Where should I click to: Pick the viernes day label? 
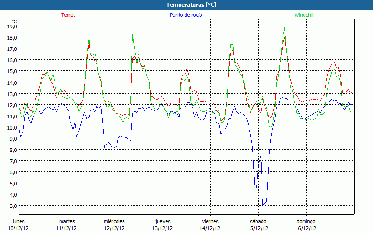(210, 221)
